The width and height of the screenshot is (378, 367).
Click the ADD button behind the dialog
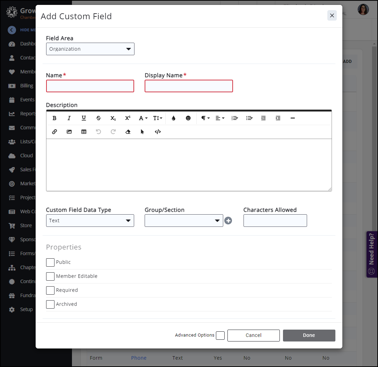coord(347,62)
